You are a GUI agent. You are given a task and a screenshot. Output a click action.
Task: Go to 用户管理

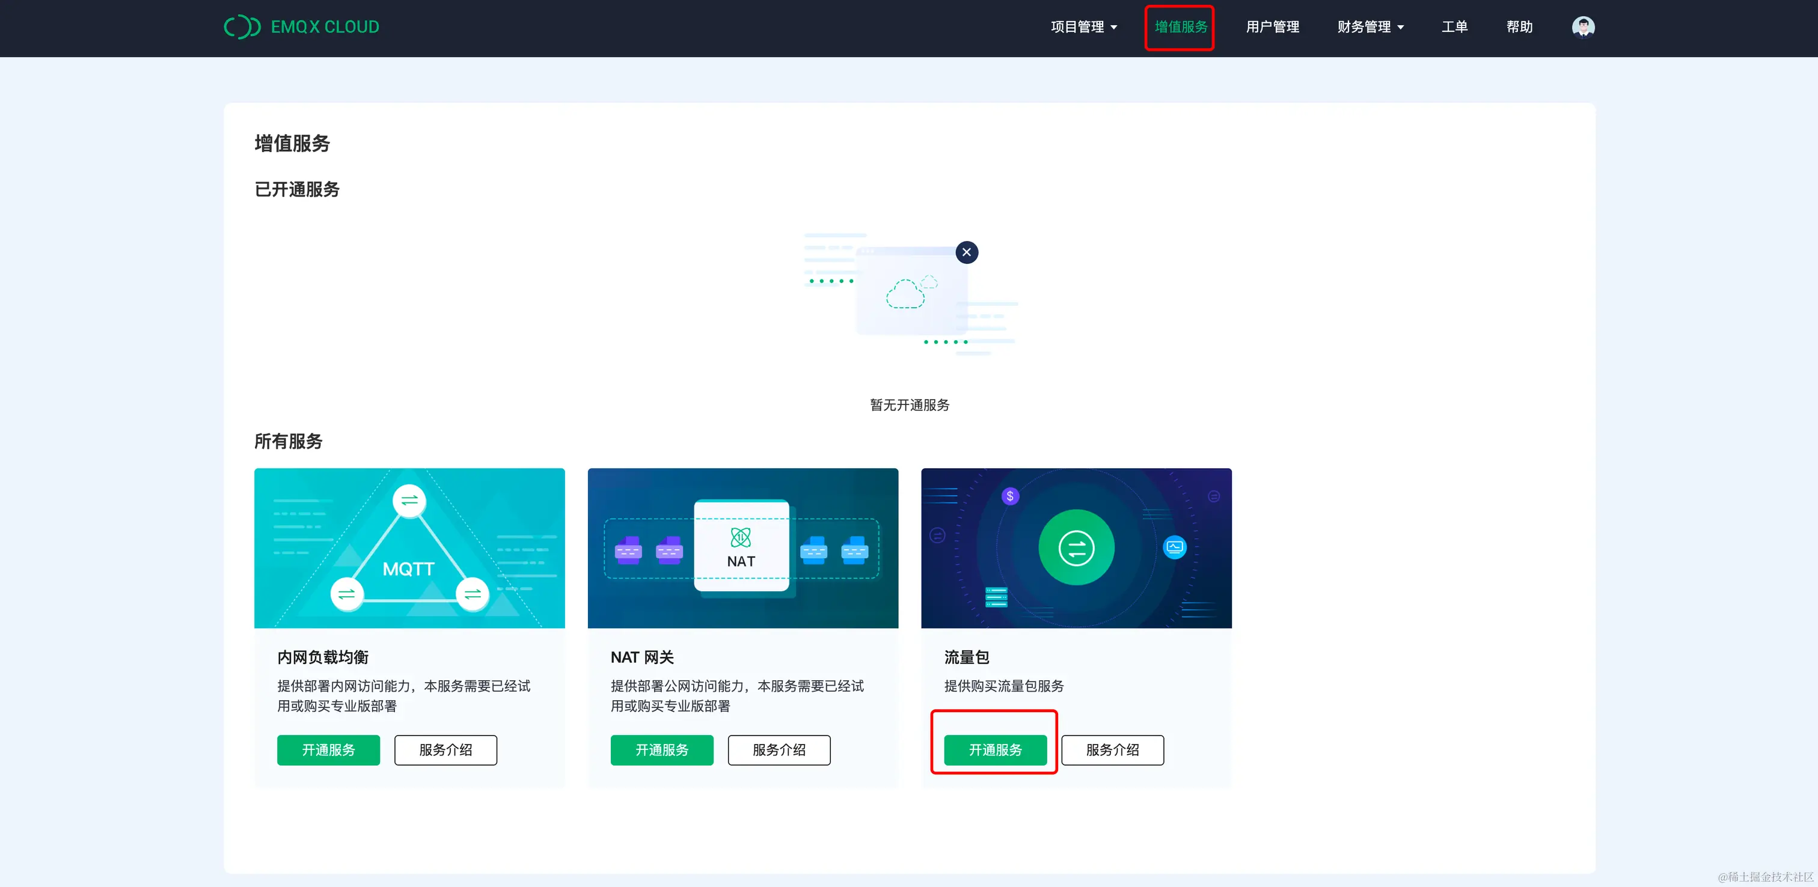[x=1272, y=27]
